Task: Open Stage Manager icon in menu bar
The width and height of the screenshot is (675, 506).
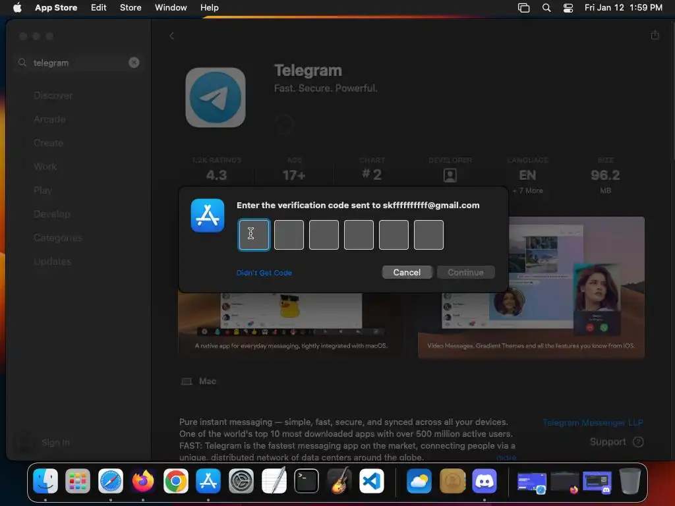Action: pyautogui.click(x=523, y=7)
